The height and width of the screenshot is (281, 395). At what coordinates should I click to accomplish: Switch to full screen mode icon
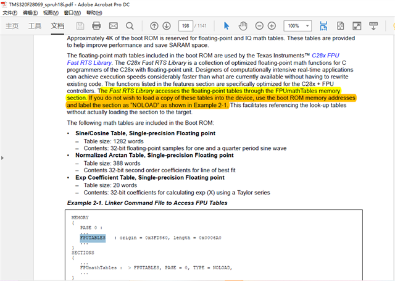click(357, 26)
